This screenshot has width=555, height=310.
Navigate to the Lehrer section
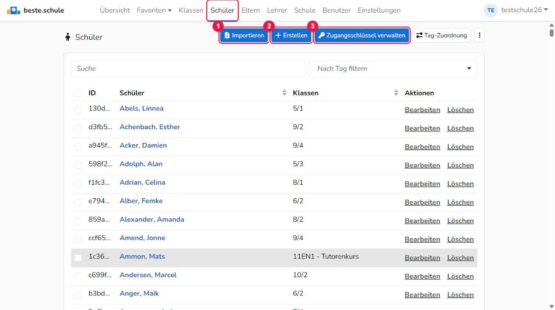(277, 10)
